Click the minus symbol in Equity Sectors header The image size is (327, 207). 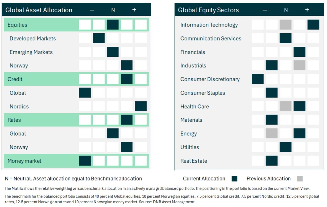point(265,10)
